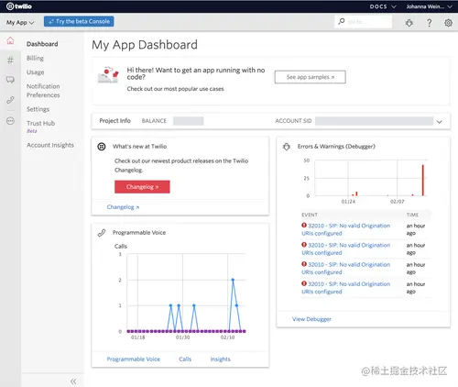458x387 pixels.
Task: Click the EVENT column header
Action: click(x=310, y=215)
